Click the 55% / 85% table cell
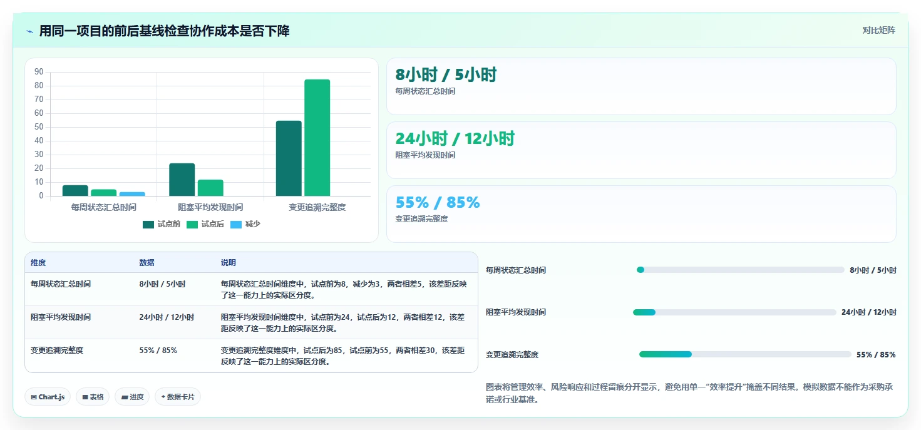The width and height of the screenshot is (921, 430). (158, 351)
